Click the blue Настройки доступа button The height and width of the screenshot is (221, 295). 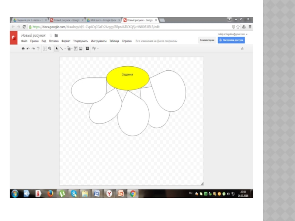click(231, 40)
